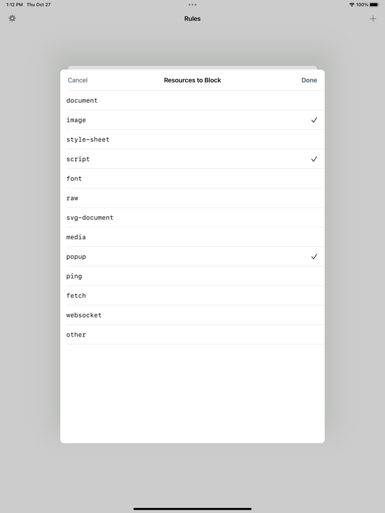Uncheck the popup resource checkmark
This screenshot has height=513, width=385.
click(314, 256)
